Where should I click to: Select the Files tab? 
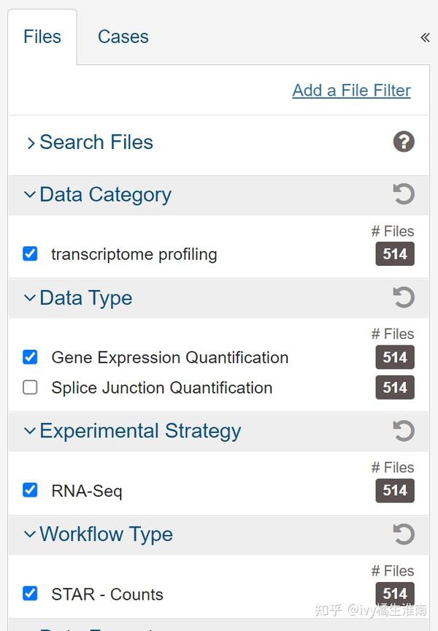click(42, 37)
